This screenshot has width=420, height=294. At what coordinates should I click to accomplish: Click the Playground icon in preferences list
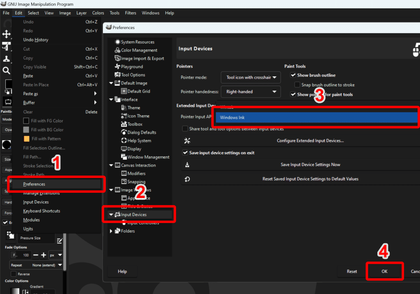(x=117, y=67)
